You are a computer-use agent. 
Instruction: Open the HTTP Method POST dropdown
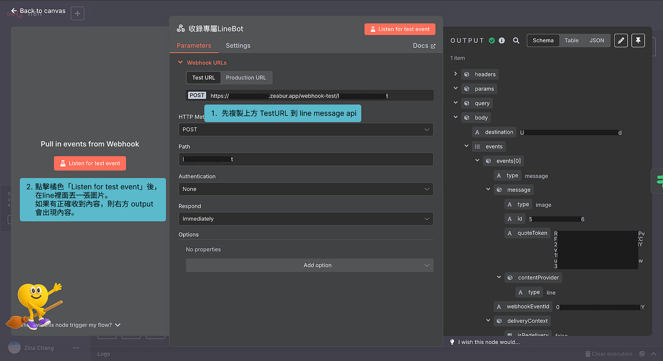(306, 130)
